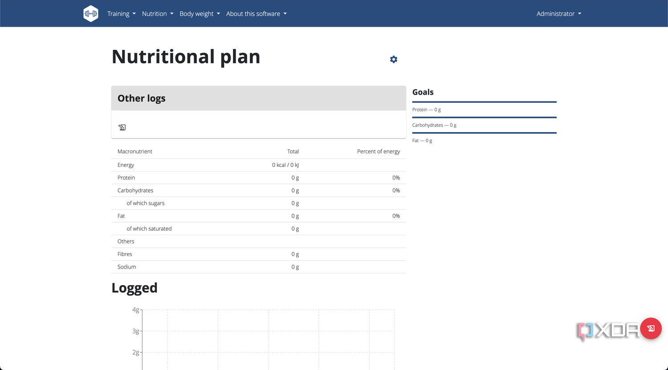The height and width of the screenshot is (370, 668).
Task: Click the log icon under Other logs
Action: click(x=122, y=127)
